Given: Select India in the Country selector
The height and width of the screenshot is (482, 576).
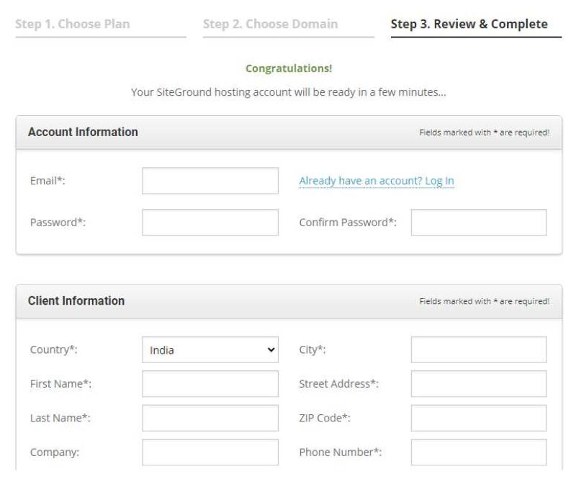Looking at the screenshot, I should click(x=210, y=349).
